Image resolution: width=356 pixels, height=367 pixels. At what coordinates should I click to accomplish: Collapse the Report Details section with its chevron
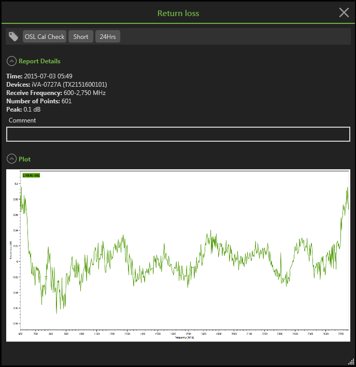pyautogui.click(x=12, y=61)
